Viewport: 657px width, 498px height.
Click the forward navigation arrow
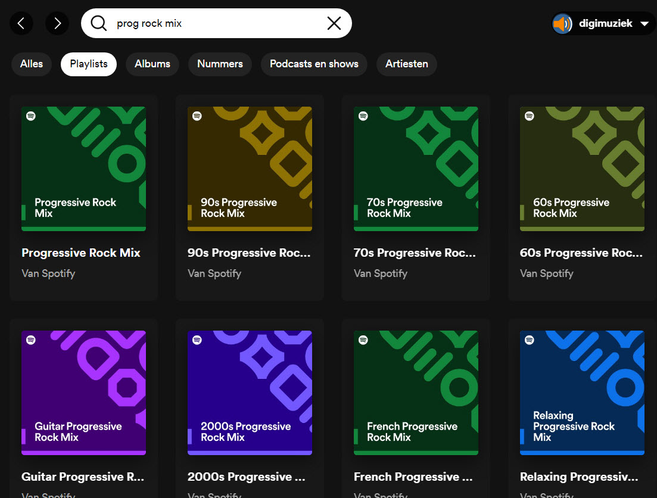coord(57,23)
